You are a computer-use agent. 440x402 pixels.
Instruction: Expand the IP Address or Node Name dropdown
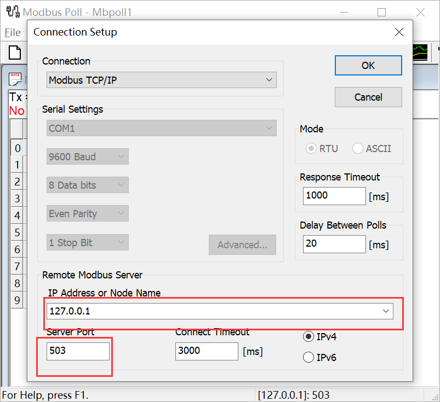388,311
